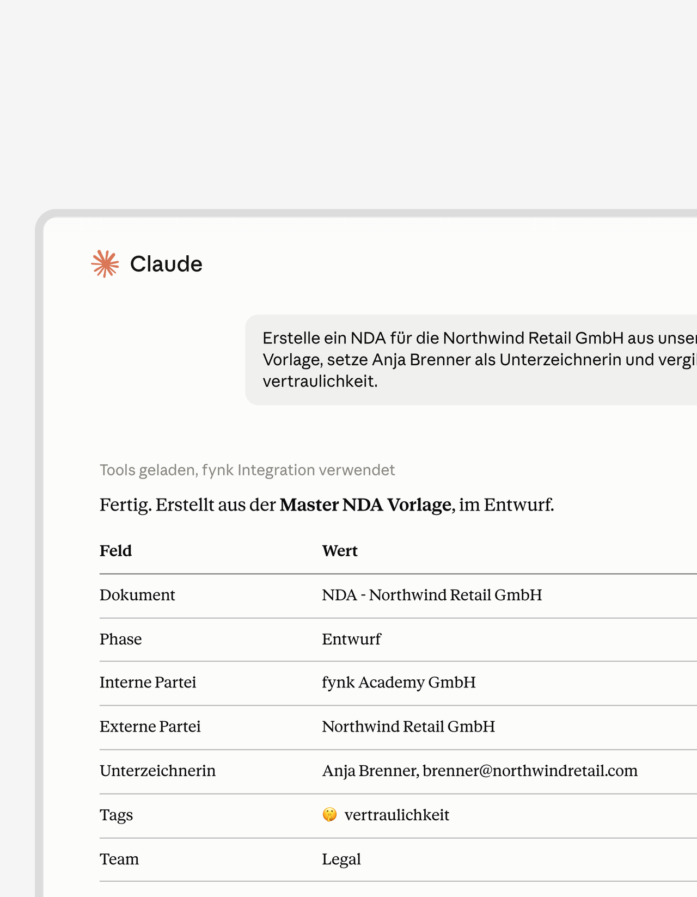Click the Claude starburst logo icon

(105, 264)
